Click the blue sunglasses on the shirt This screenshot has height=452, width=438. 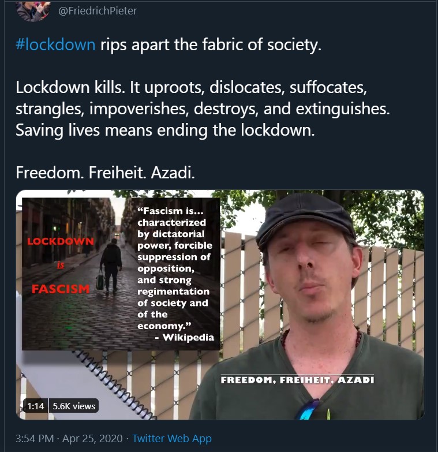308,409
